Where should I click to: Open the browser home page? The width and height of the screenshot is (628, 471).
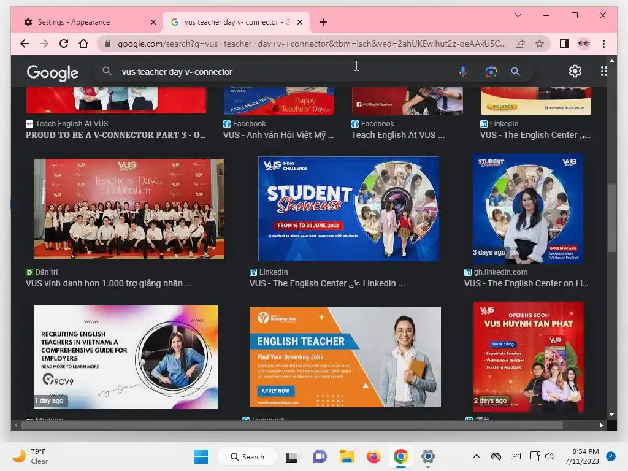coord(83,44)
